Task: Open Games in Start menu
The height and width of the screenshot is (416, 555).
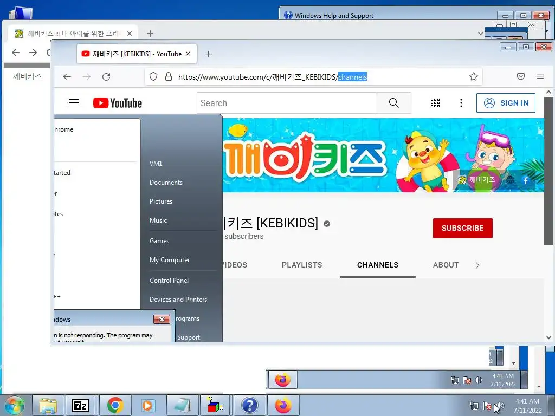Action: point(159,241)
